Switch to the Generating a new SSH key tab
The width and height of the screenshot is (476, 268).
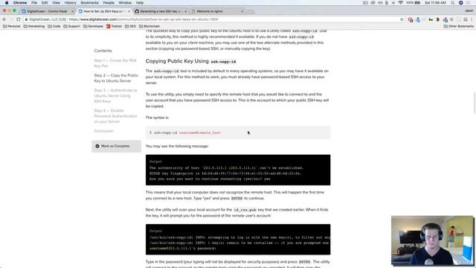click(x=161, y=11)
